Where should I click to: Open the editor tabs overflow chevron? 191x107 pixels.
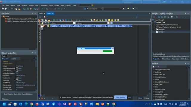pos(149,14)
